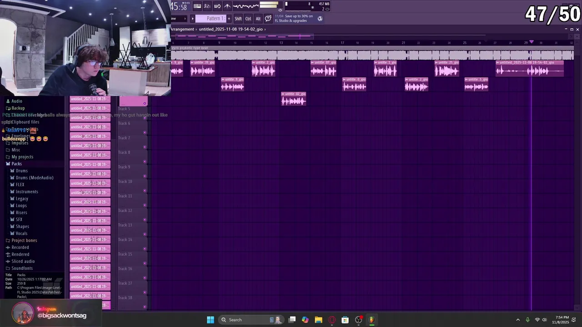The height and width of the screenshot is (327, 582).
Task: Click the loop recording icon
Action: 217,6
